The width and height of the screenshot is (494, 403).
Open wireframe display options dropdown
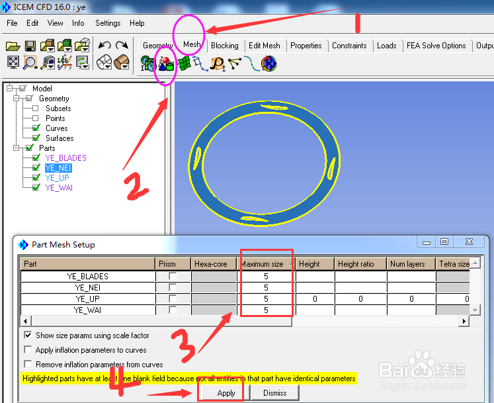pyautogui.click(x=108, y=67)
